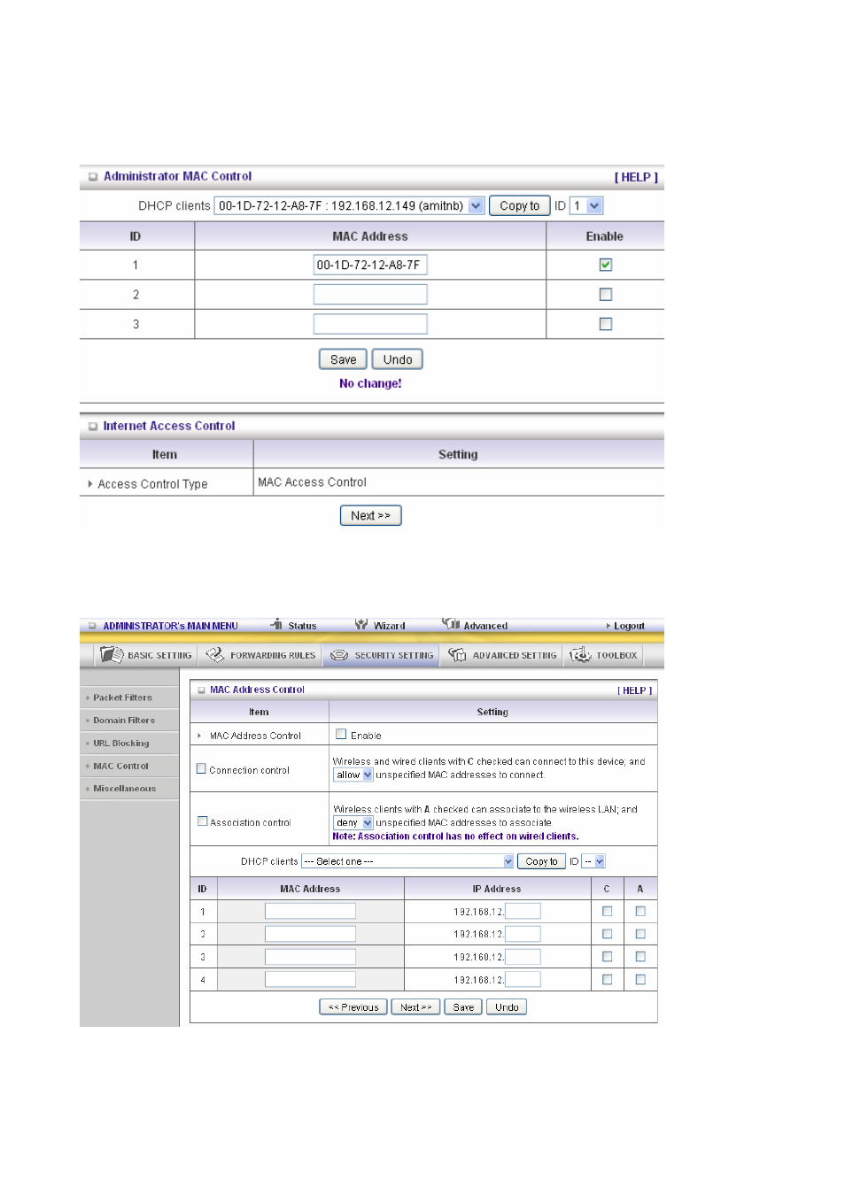Save the MAC Address Control settings
This screenshot has width=845, height=1195.
(463, 1007)
